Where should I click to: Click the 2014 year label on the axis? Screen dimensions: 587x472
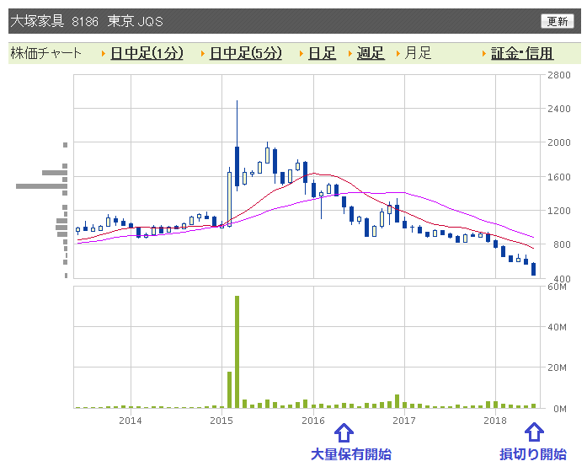131,421
